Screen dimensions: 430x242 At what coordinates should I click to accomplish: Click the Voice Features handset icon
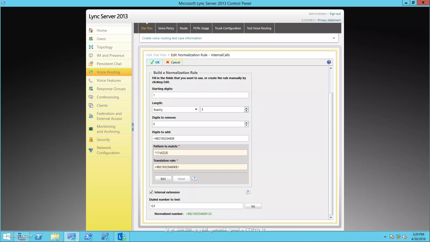click(x=91, y=80)
